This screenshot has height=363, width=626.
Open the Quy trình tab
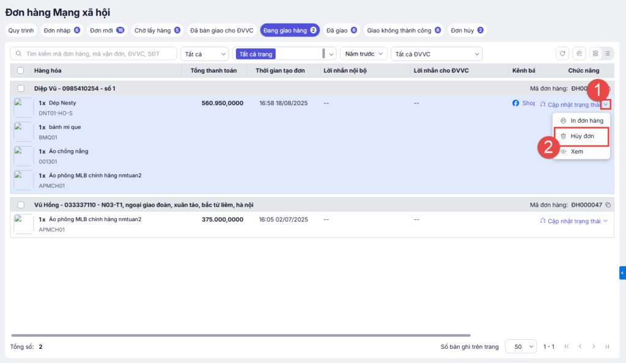click(21, 31)
